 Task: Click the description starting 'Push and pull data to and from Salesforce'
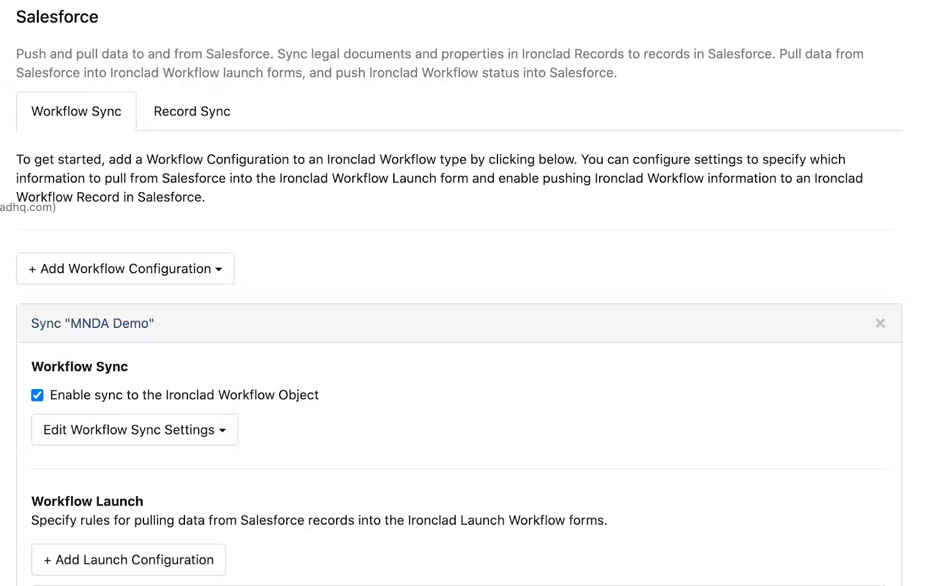(x=440, y=63)
